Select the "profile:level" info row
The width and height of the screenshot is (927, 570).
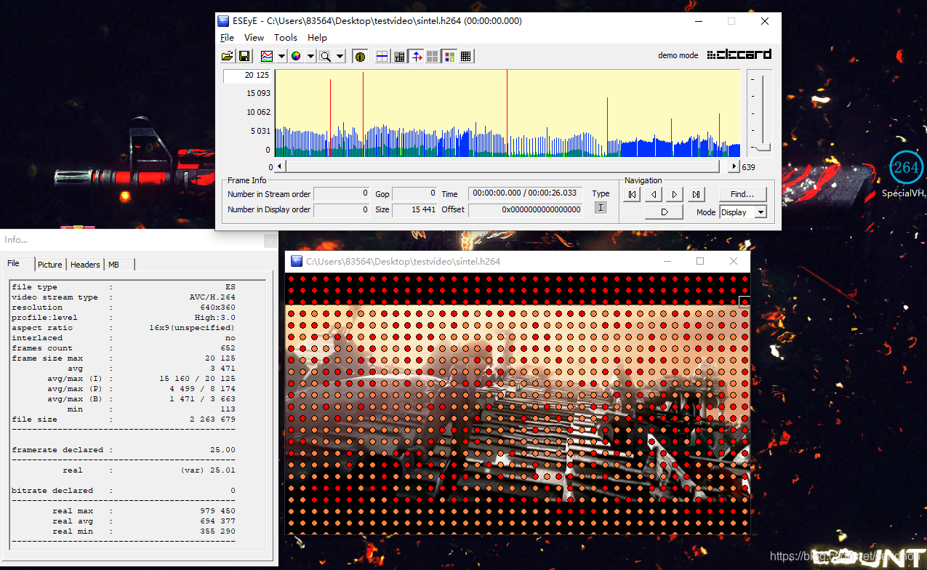coord(124,318)
